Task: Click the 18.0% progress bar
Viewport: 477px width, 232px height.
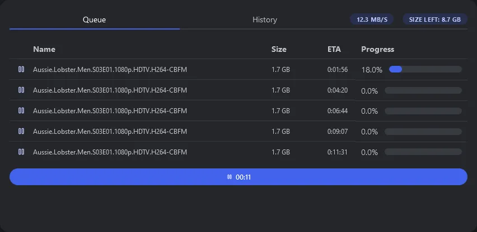Action: pos(425,70)
